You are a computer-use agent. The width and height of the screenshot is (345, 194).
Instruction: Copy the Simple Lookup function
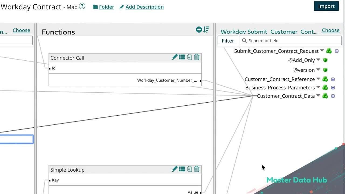189,169
